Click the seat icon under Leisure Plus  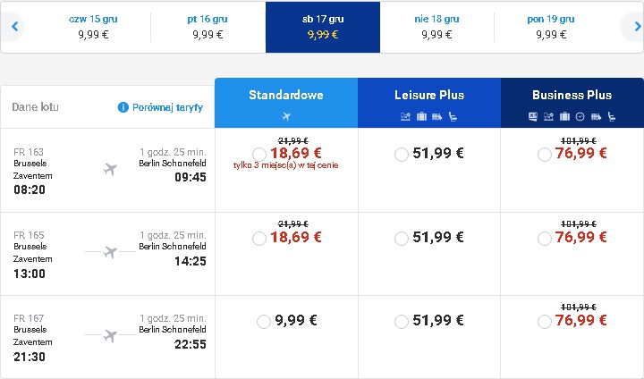click(x=453, y=116)
